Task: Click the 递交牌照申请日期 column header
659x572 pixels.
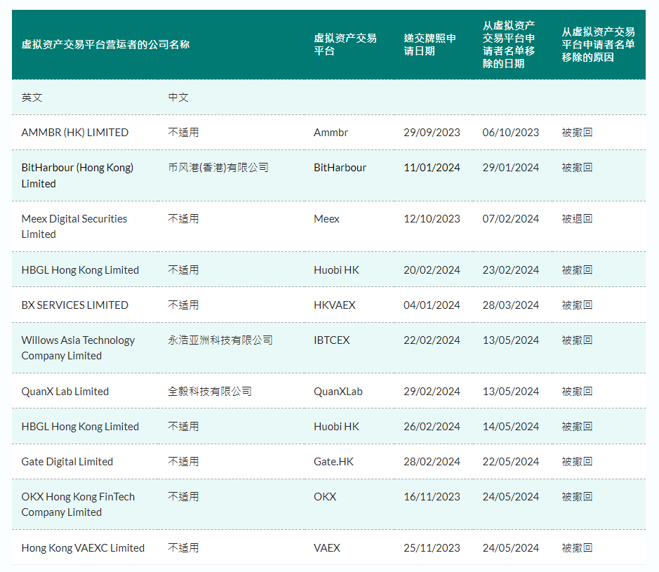Action: [x=430, y=44]
